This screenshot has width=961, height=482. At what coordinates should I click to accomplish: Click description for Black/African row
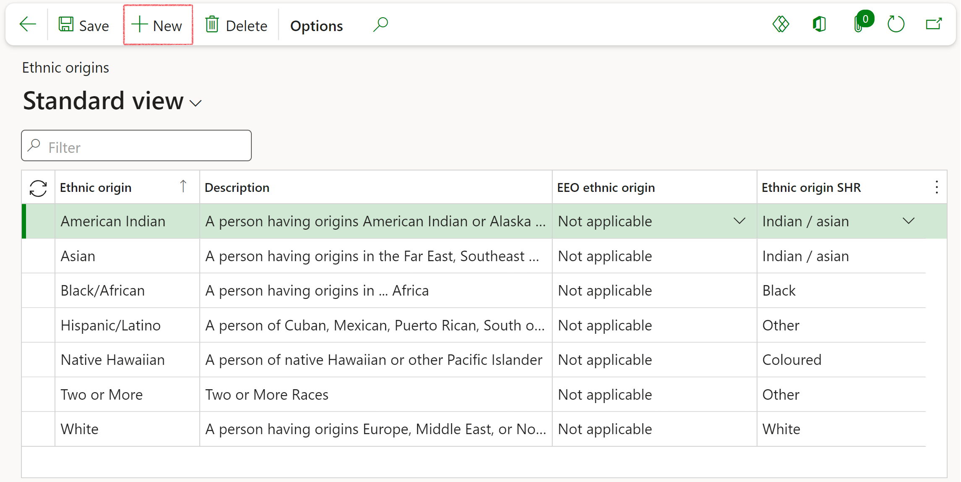point(376,291)
